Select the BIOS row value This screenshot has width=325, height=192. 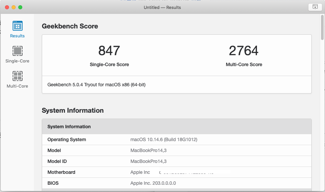point(153,183)
